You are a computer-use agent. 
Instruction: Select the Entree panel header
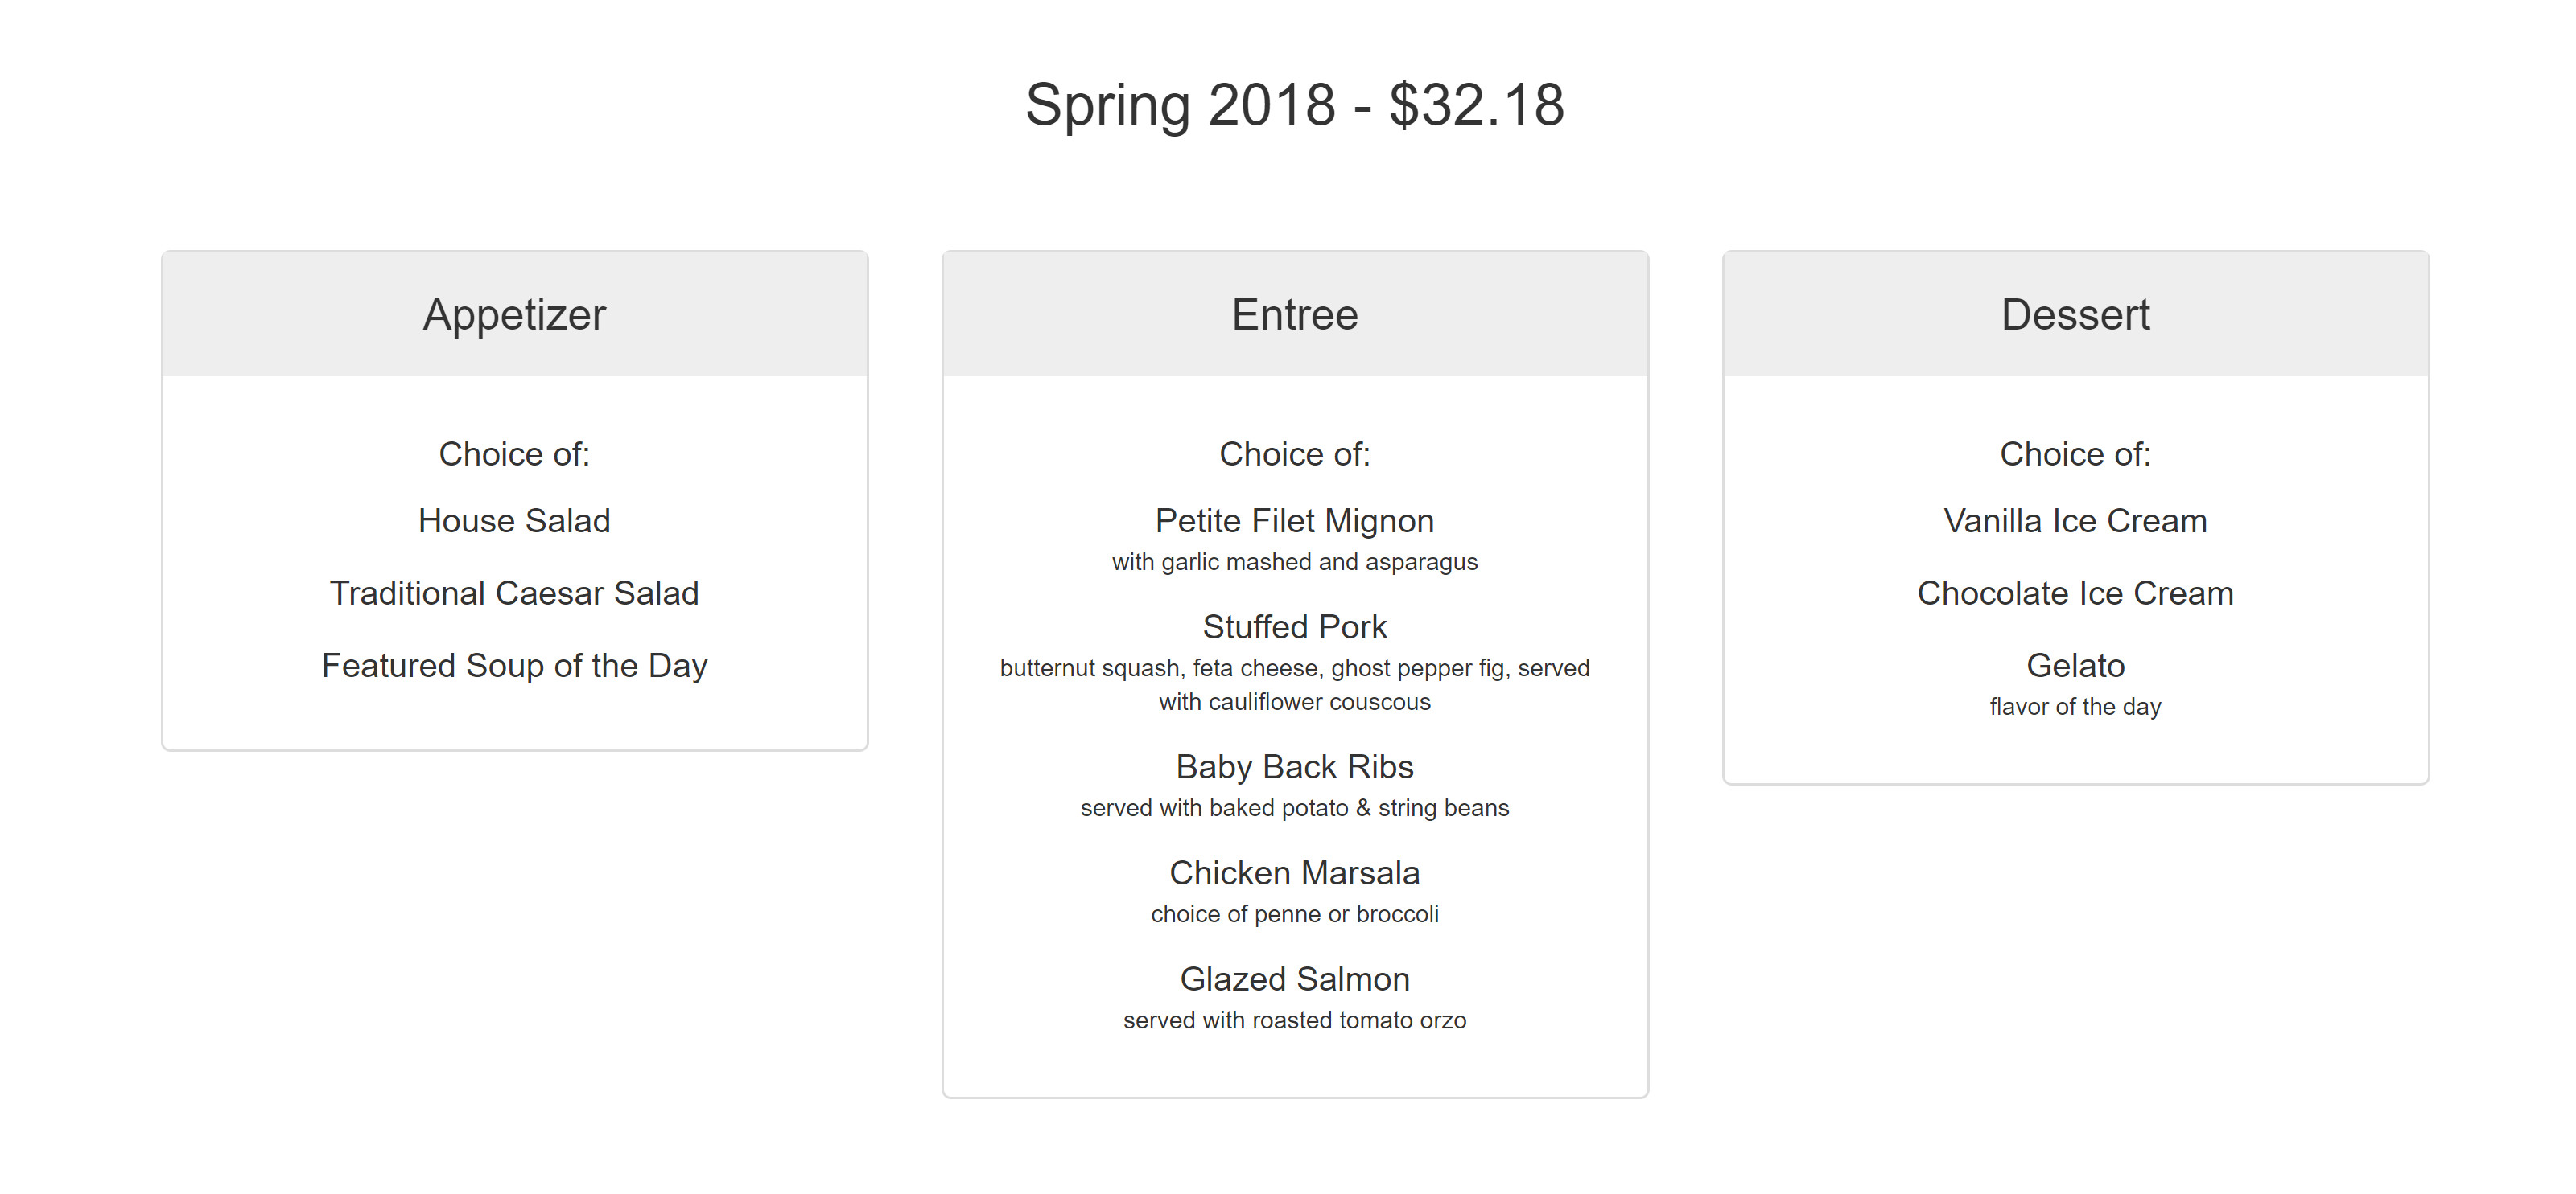click(1294, 314)
